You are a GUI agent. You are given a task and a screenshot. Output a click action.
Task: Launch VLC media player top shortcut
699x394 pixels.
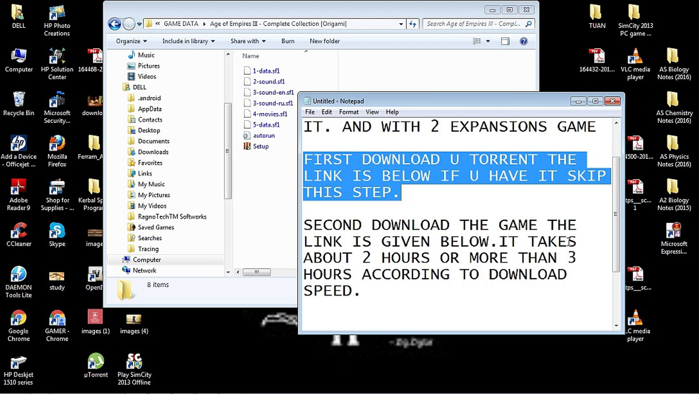pos(635,64)
